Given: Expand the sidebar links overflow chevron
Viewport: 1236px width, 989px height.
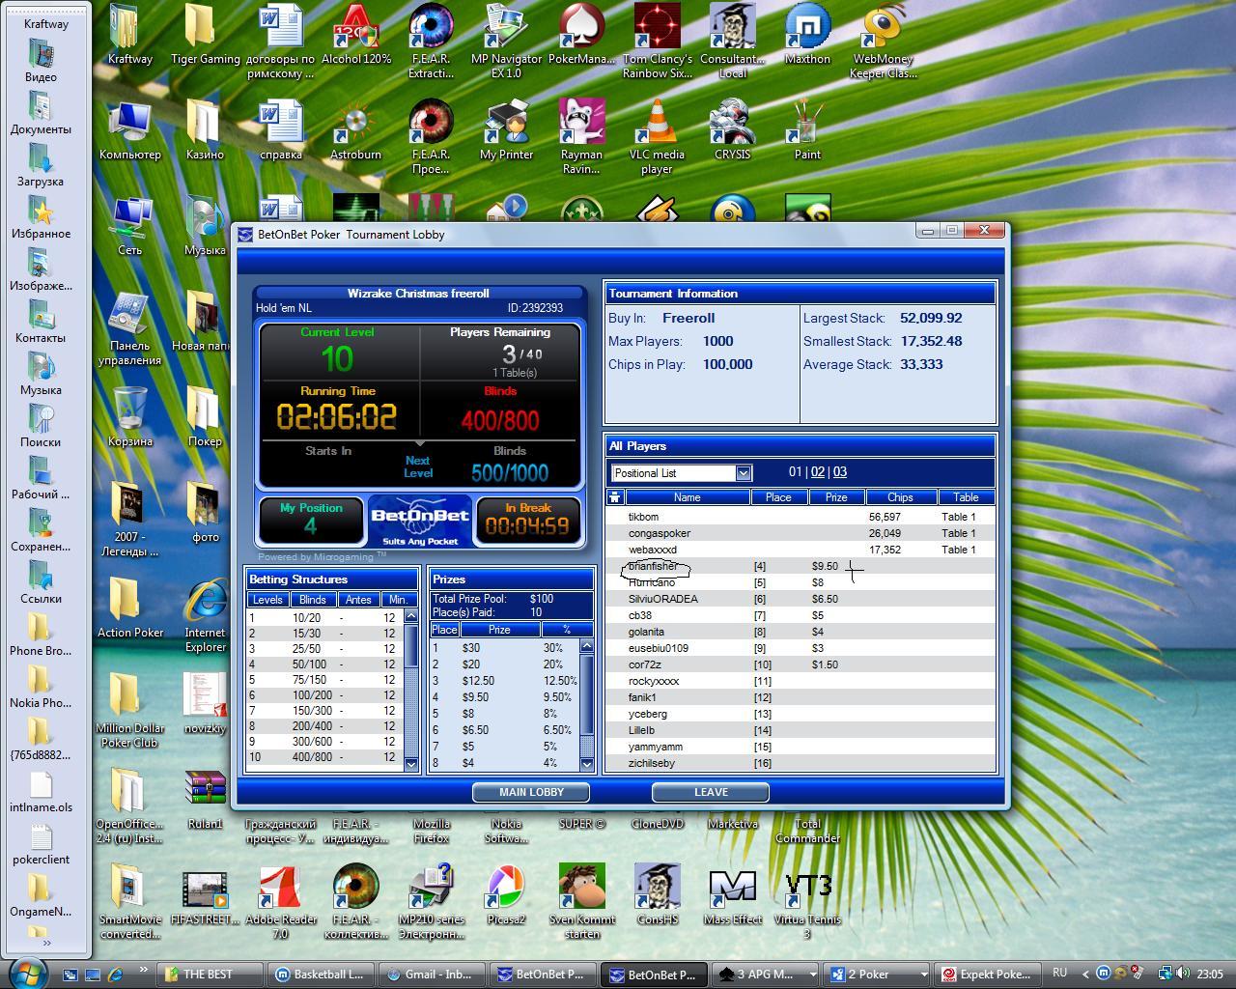Looking at the screenshot, I should [x=46, y=943].
